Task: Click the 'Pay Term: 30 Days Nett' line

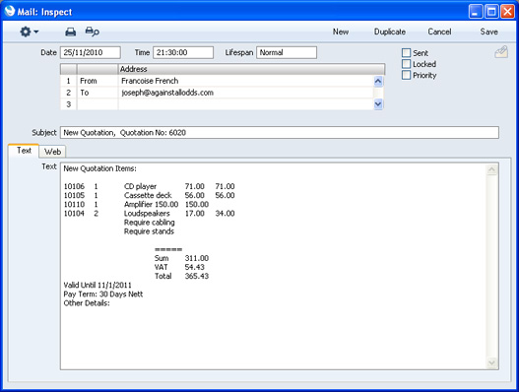Action: 103,294
